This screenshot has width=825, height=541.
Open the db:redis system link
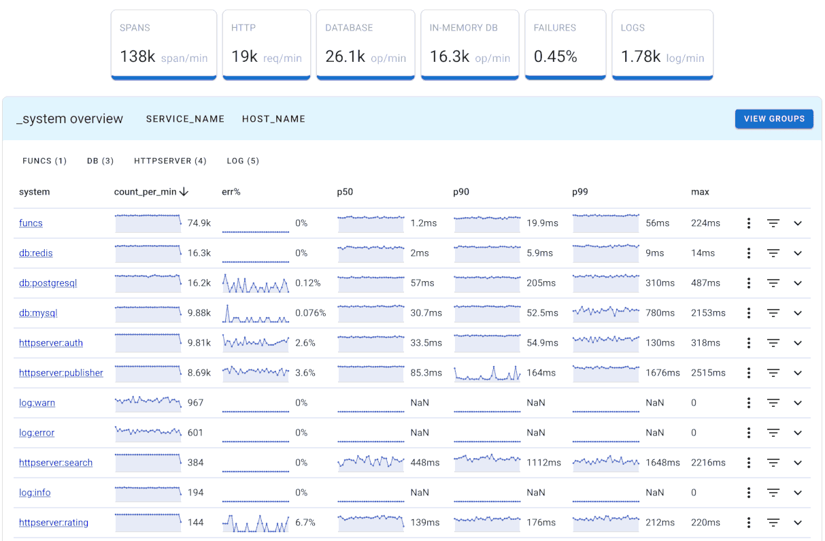tap(36, 253)
